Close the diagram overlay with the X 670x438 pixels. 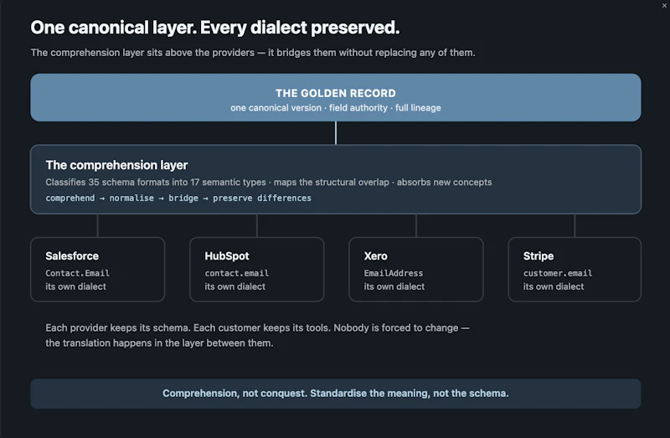[664, 6]
